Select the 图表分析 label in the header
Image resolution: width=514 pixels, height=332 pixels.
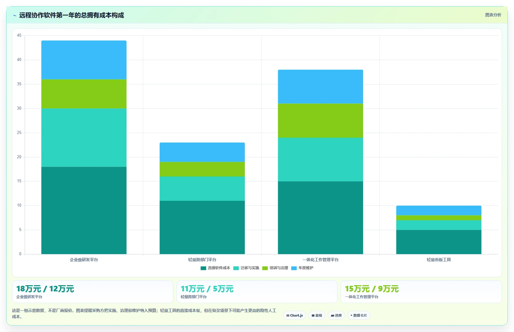point(493,15)
